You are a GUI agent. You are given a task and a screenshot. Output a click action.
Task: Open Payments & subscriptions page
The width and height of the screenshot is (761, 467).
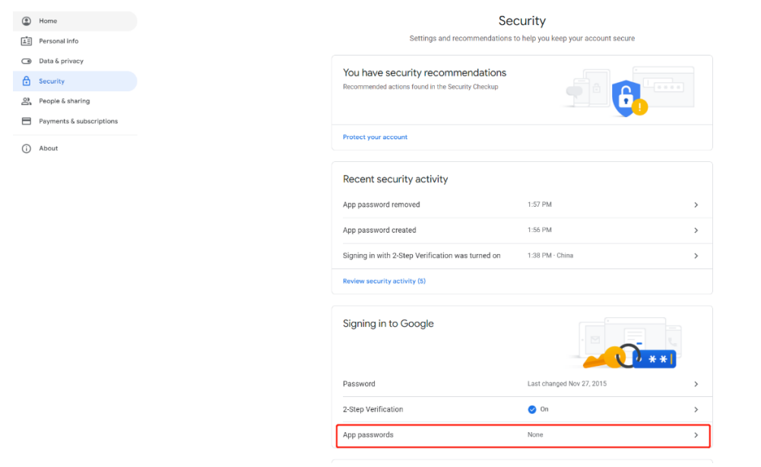click(x=75, y=122)
